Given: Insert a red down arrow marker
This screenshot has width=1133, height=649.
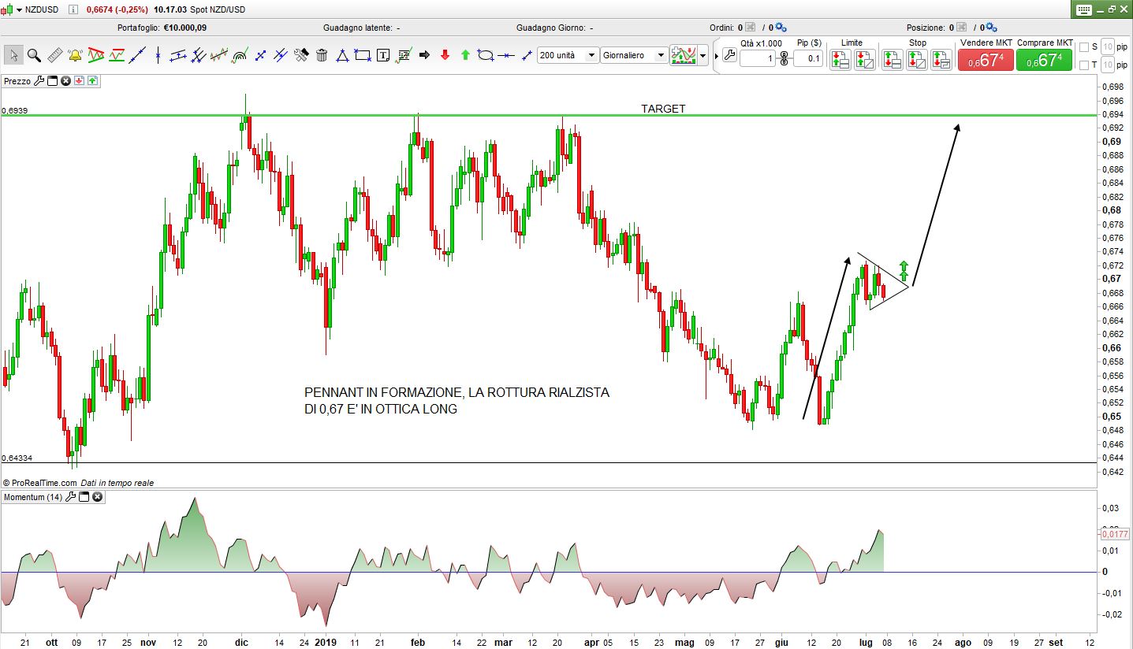Looking at the screenshot, I should 445,55.
